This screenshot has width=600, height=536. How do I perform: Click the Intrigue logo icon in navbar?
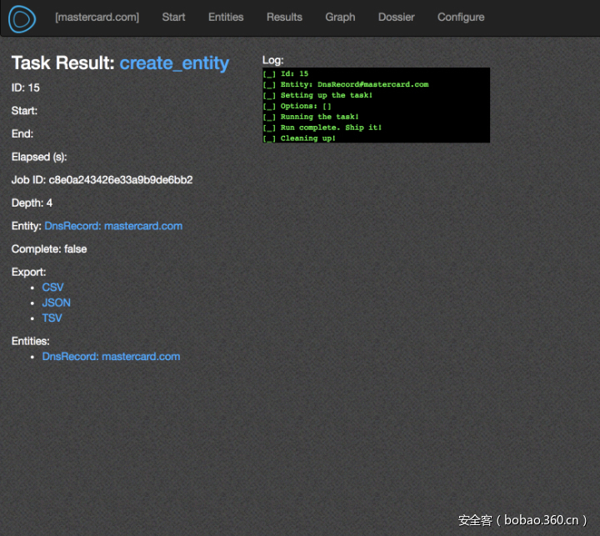(22, 18)
